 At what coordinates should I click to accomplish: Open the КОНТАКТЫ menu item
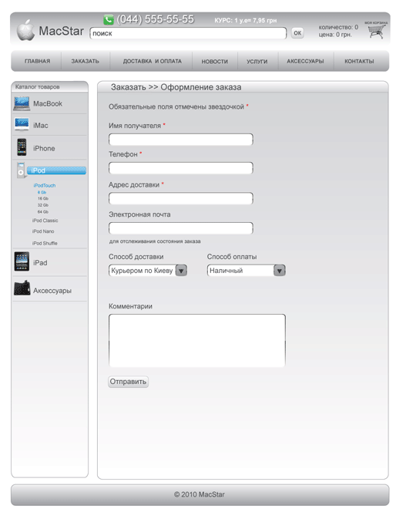(359, 61)
